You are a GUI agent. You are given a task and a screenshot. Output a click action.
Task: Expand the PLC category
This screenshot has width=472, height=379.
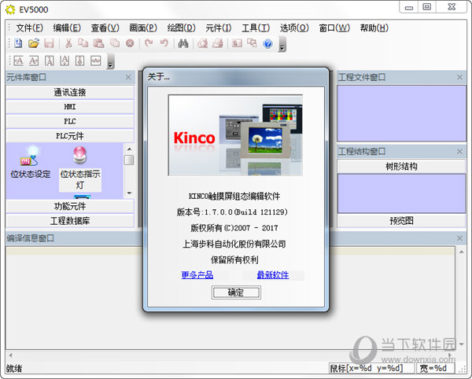[x=70, y=121]
